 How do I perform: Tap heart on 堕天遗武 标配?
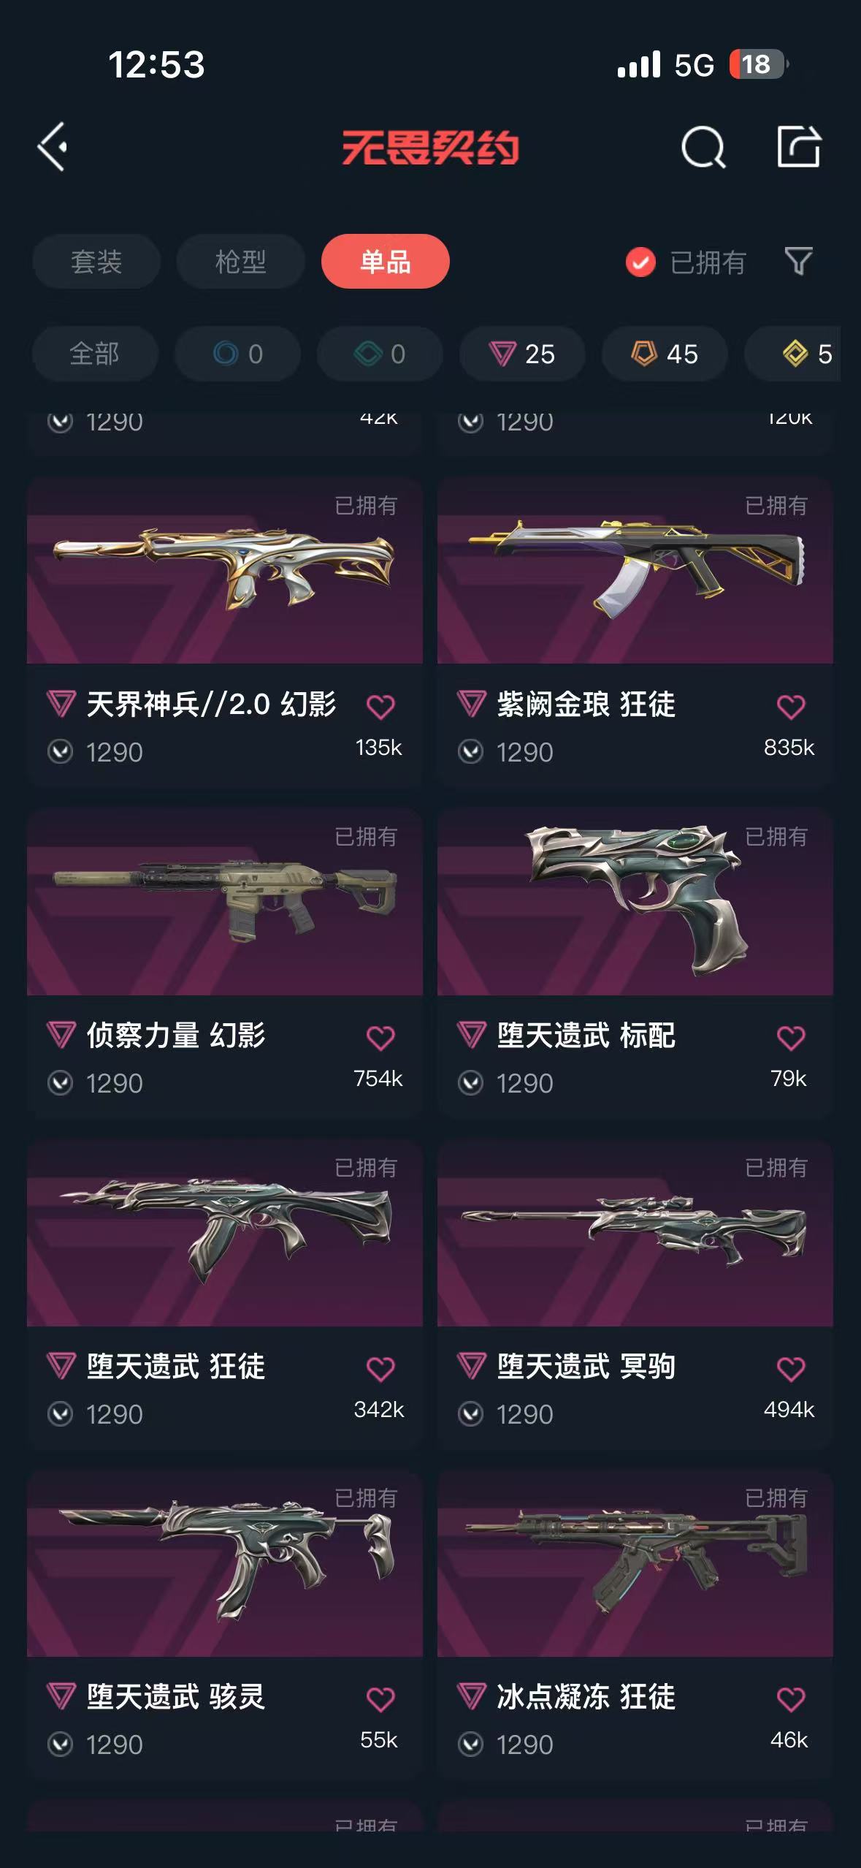click(791, 1038)
